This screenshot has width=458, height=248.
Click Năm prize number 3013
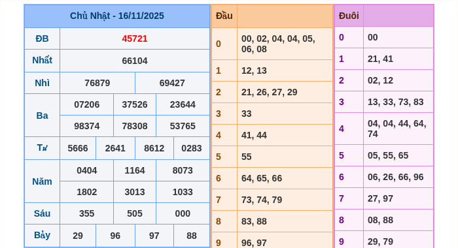point(135,192)
